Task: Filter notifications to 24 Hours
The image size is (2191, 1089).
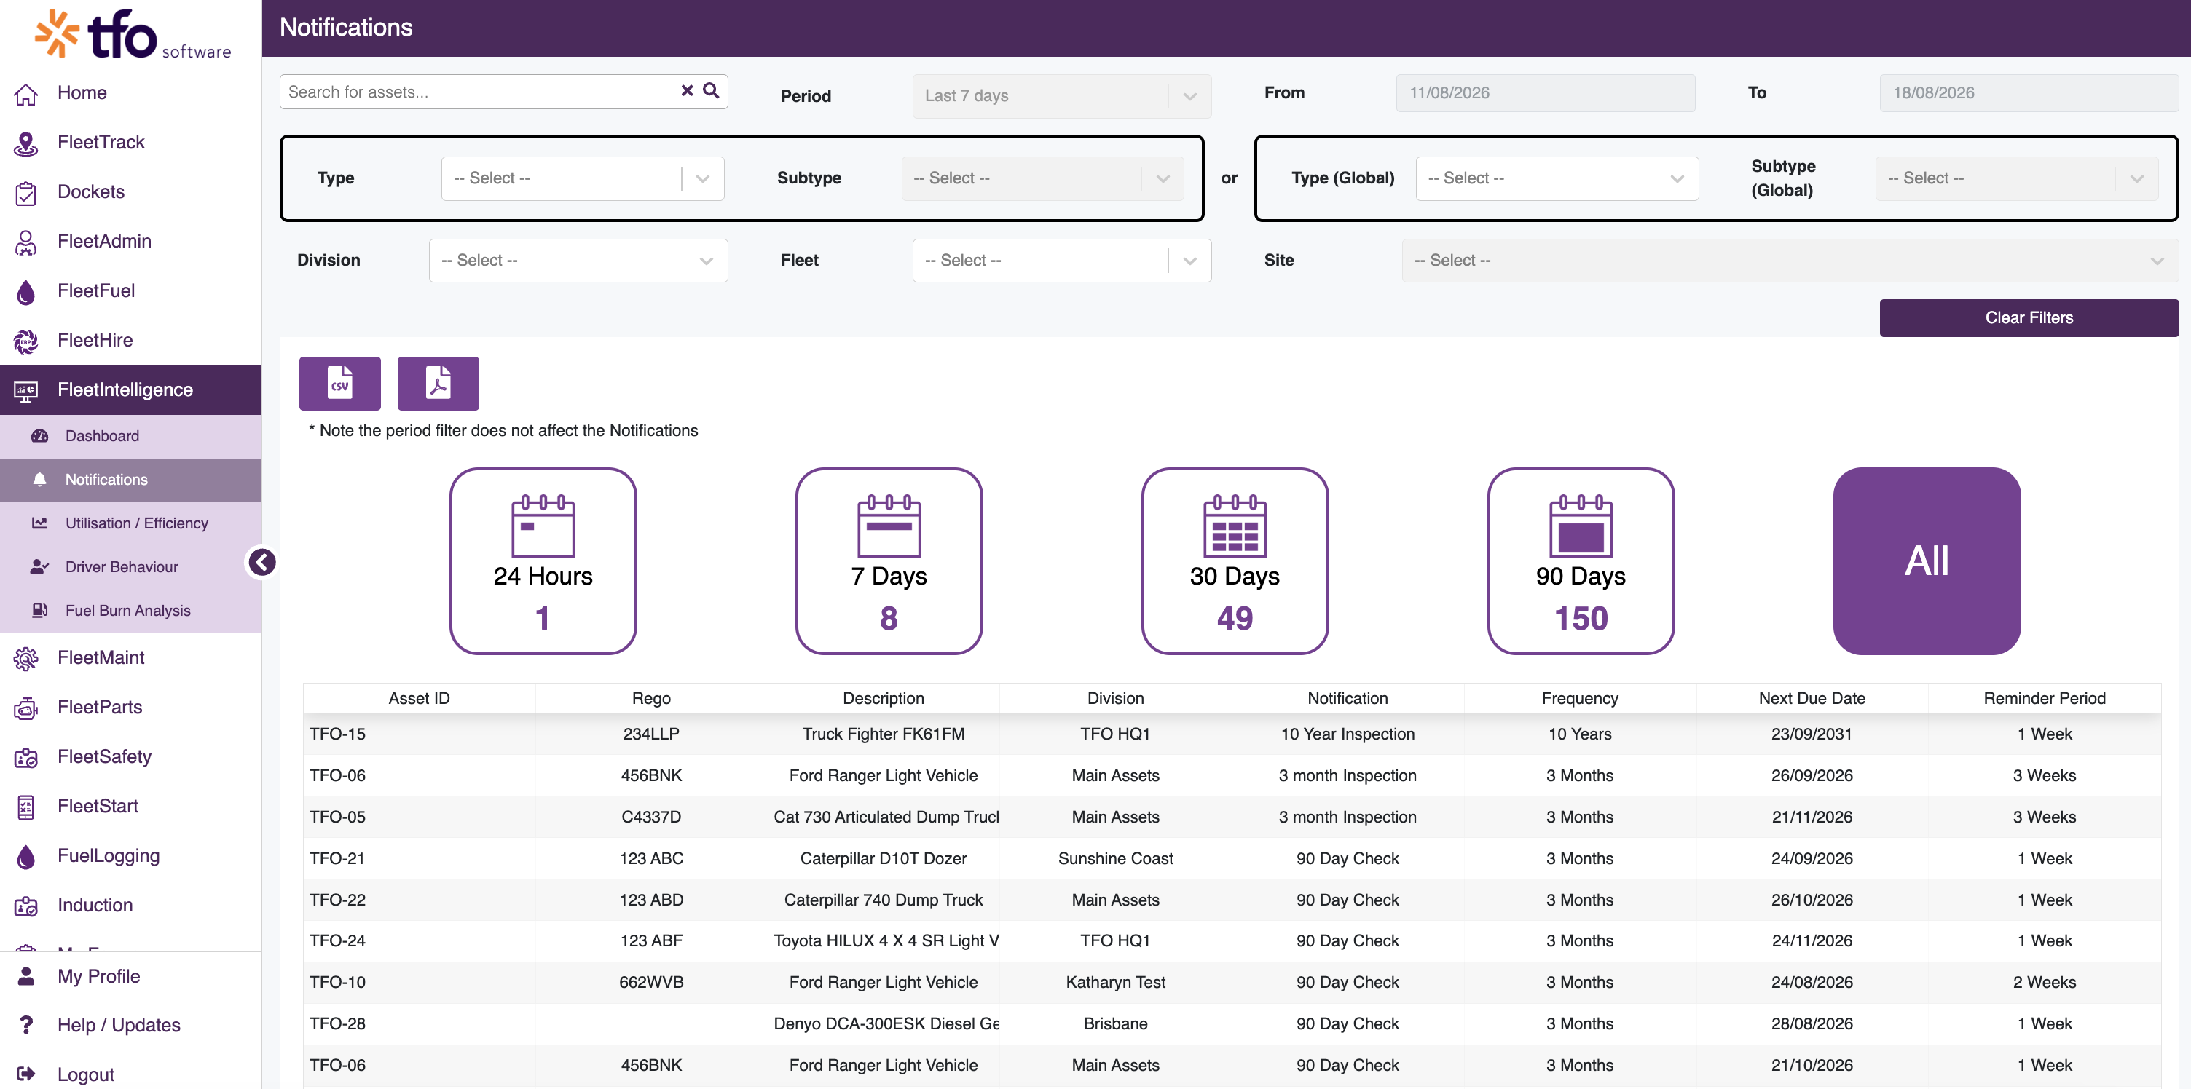Action: point(543,561)
